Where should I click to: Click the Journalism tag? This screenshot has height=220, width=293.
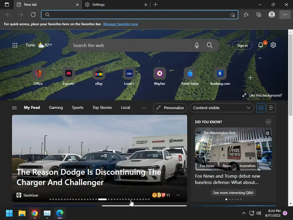247,166
